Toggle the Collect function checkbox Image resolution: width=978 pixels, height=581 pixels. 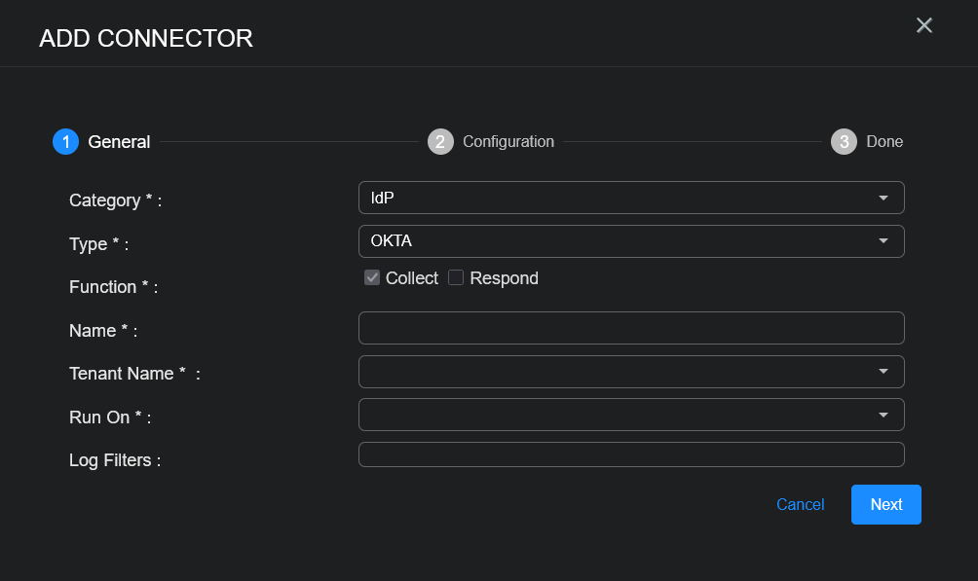[372, 278]
